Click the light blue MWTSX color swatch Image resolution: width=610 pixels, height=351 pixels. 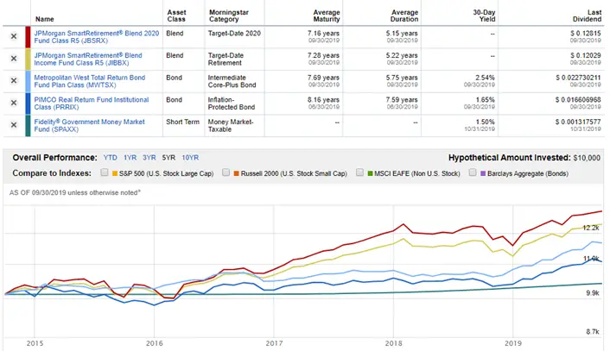[28, 81]
